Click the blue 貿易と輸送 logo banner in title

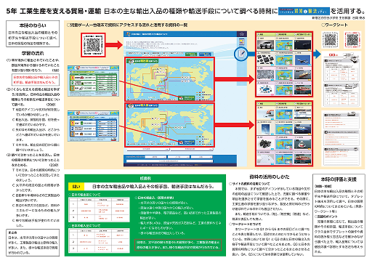click(304, 11)
